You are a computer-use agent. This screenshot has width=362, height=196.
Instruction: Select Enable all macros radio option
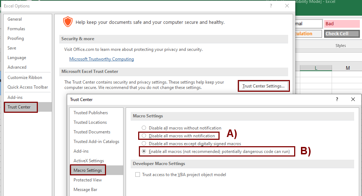[144, 152]
